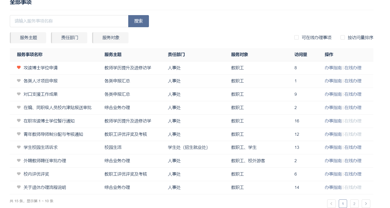Favorite 各类人才项目申报 with heart icon
This screenshot has height=208, width=390.
pyautogui.click(x=19, y=81)
